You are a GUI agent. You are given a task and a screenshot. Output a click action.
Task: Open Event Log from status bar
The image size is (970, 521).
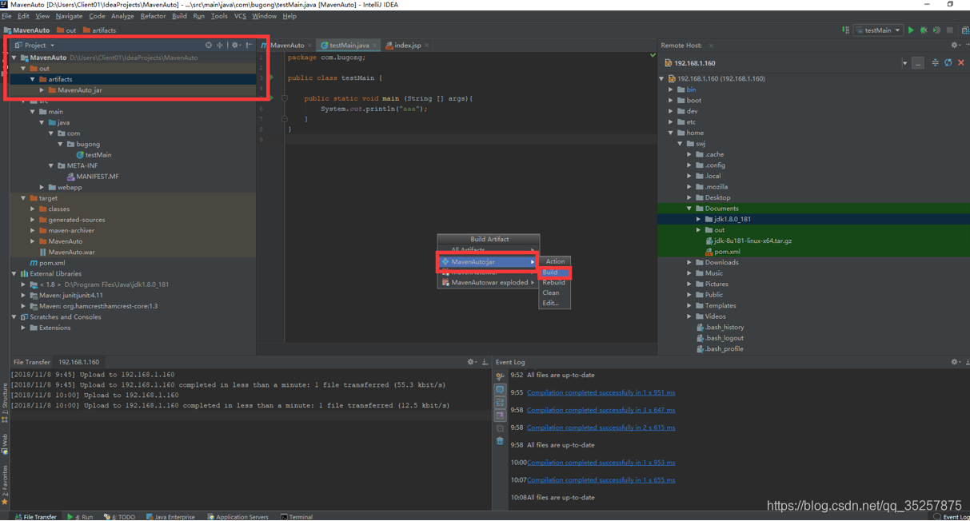[952, 517]
